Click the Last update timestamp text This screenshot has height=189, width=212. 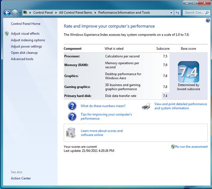[x=89, y=151]
